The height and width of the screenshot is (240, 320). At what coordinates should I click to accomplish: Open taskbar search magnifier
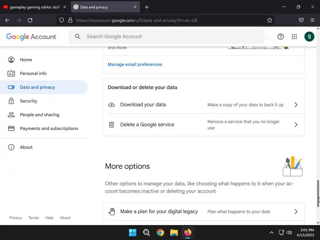(x=147, y=232)
